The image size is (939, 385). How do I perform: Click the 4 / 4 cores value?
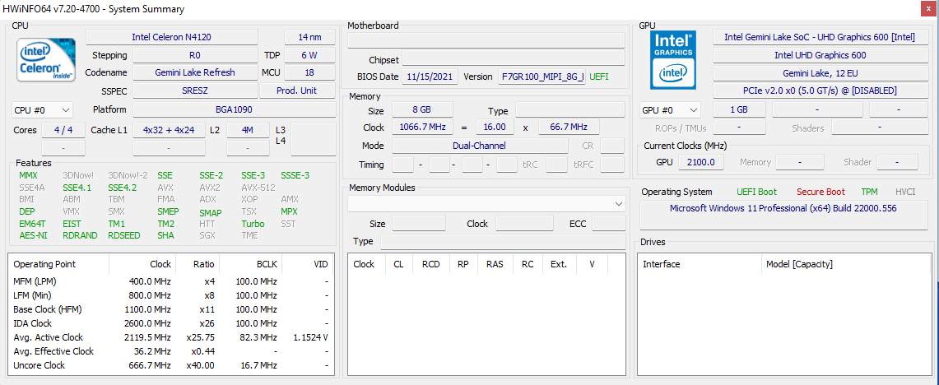point(63,130)
